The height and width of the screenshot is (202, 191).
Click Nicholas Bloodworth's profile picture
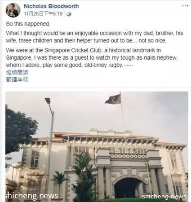[13, 10]
